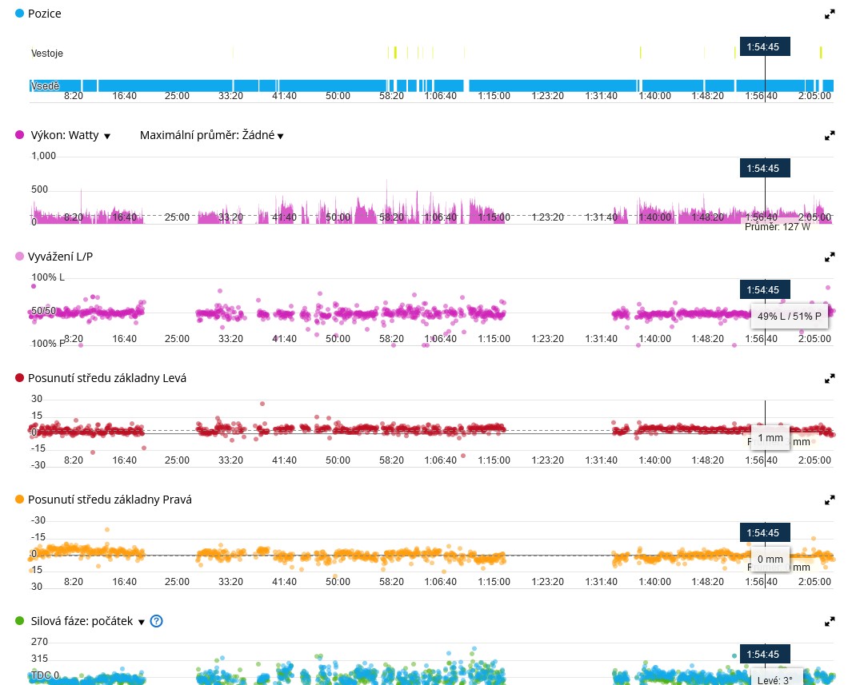Click the green Silová fáze color dot
The height and width of the screenshot is (685, 852).
click(20, 621)
